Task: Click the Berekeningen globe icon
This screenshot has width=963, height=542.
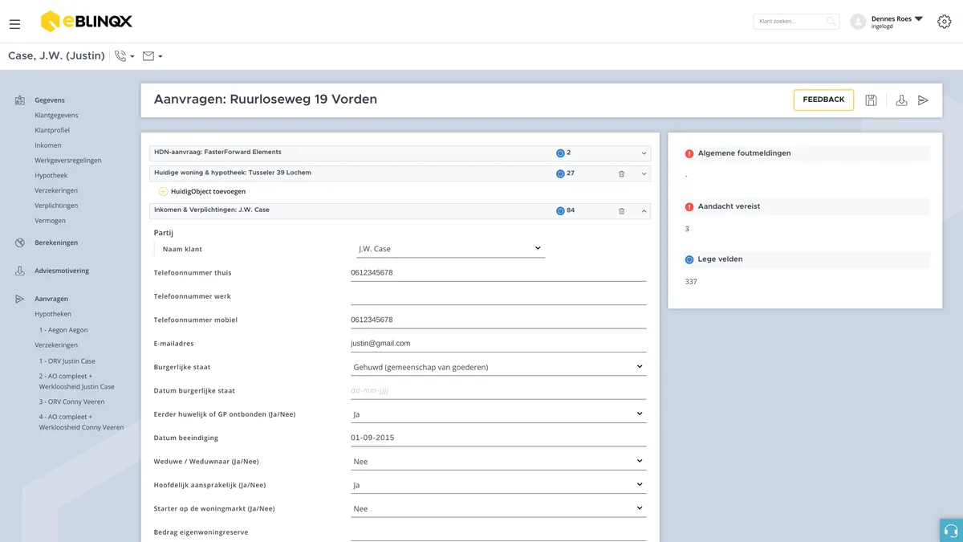Action: point(20,242)
